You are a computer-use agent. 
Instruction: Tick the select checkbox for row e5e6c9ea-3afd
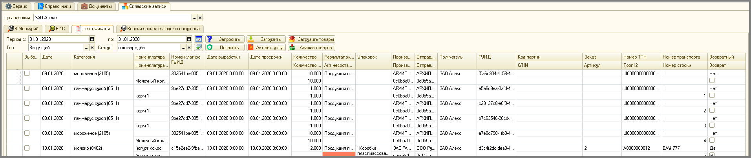pyautogui.click(x=27, y=88)
